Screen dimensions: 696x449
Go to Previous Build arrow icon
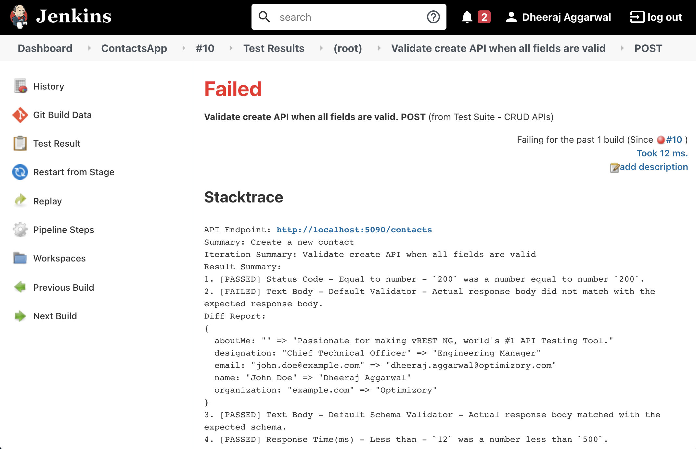point(20,287)
